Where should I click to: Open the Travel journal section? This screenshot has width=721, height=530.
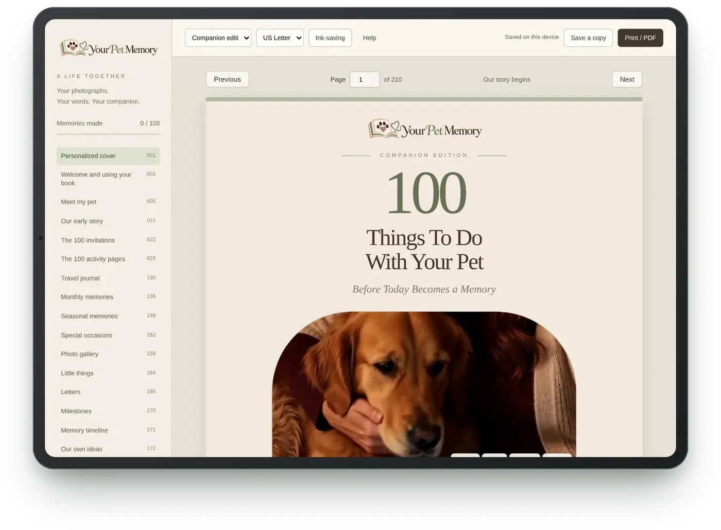click(x=108, y=278)
